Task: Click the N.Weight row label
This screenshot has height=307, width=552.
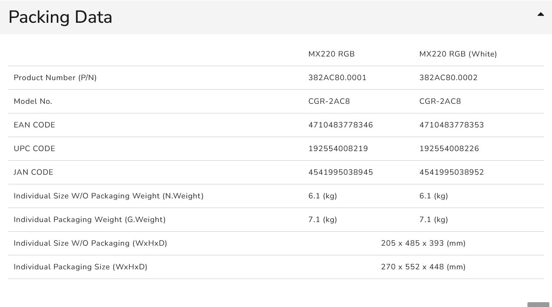Action: [x=108, y=196]
